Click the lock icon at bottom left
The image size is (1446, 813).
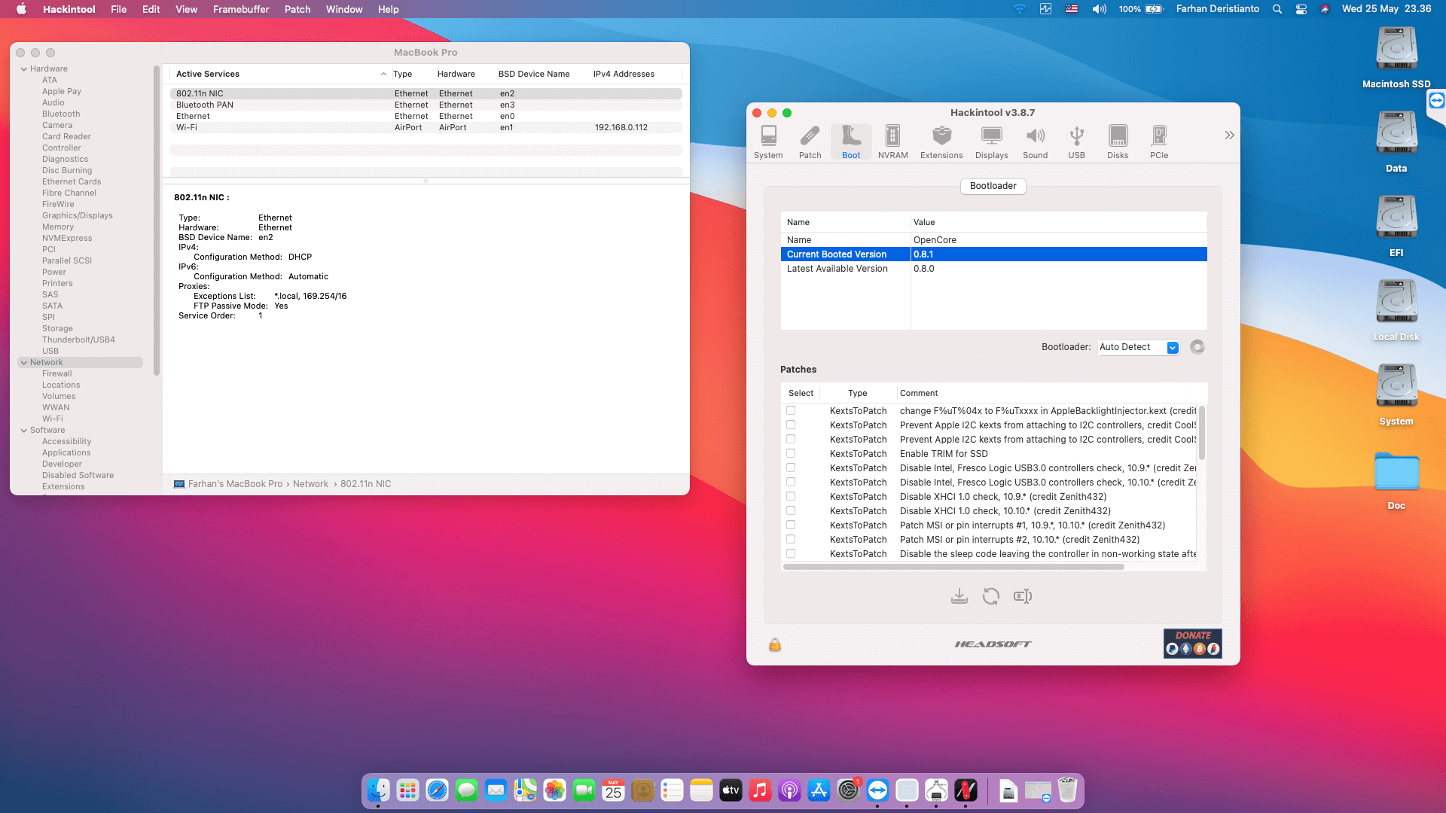[774, 644]
